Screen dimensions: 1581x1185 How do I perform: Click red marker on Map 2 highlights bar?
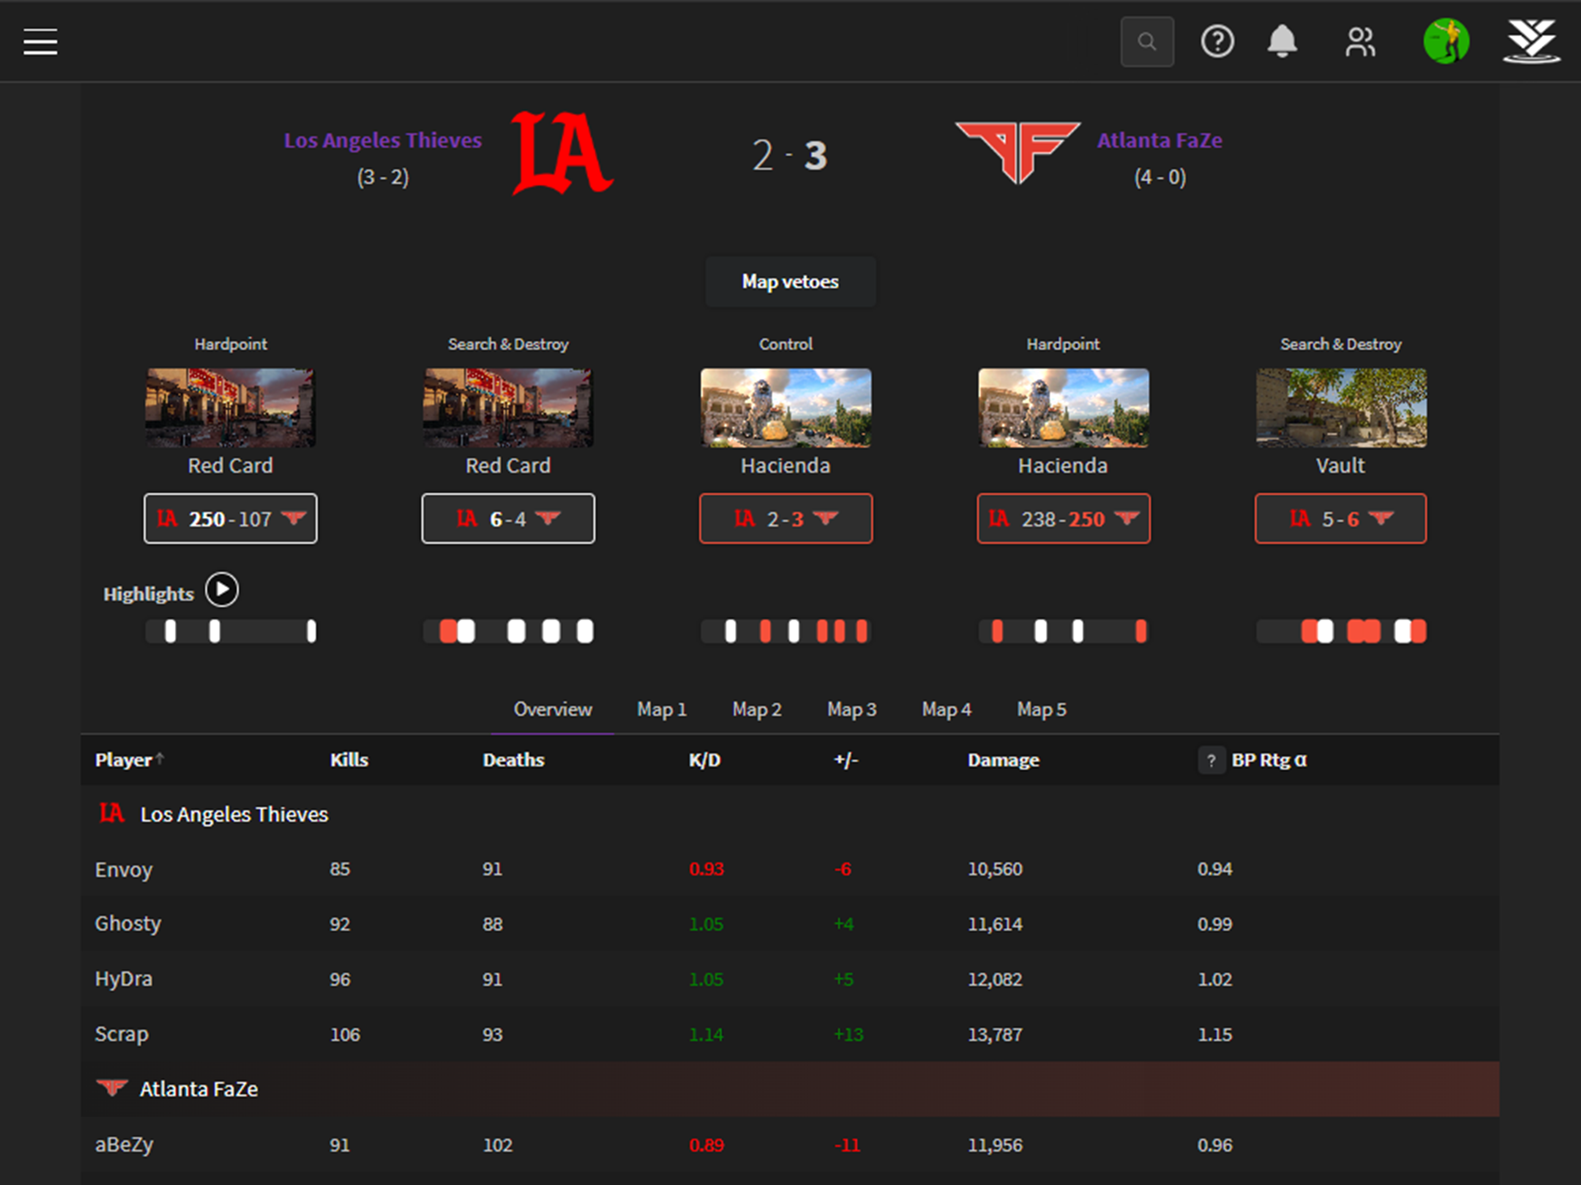(448, 632)
